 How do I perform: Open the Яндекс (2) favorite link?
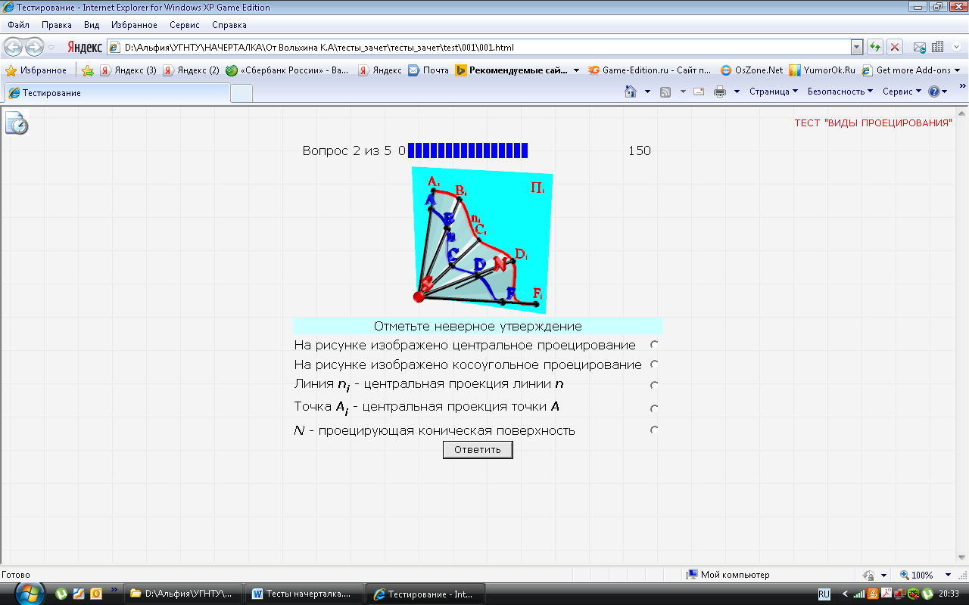click(192, 70)
